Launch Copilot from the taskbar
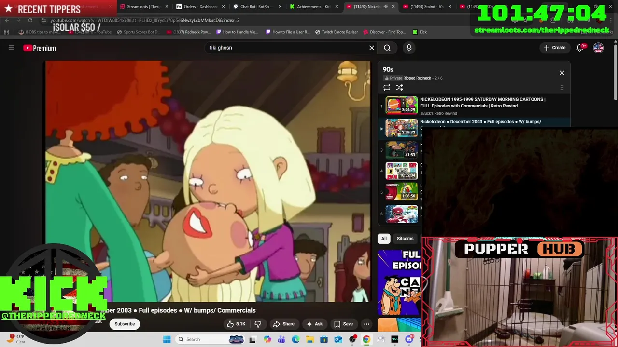Image resolution: width=618 pixels, height=347 pixels. (267, 339)
